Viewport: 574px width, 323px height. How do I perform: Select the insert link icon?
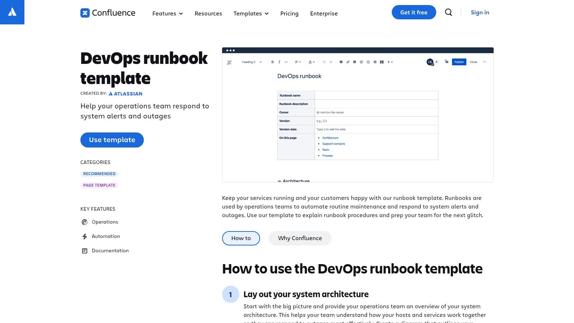coord(348,62)
